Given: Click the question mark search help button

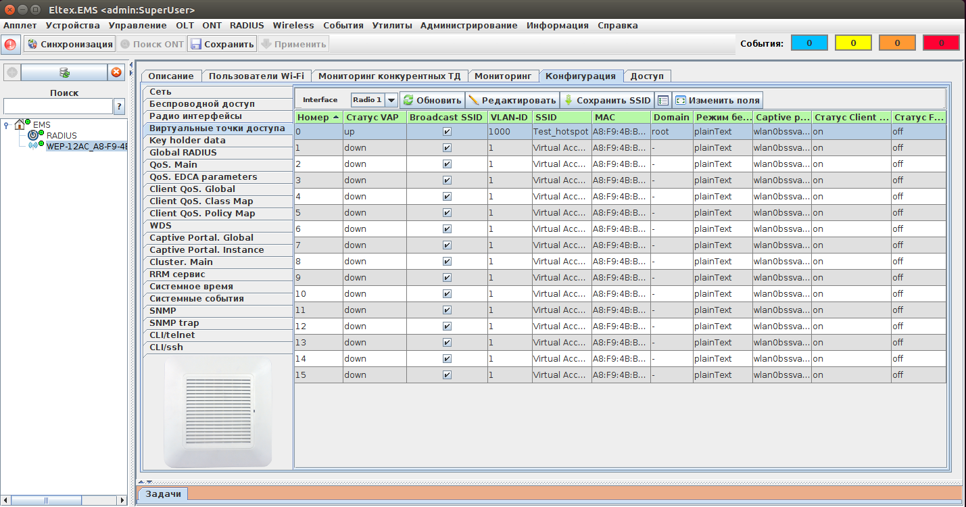Looking at the screenshot, I should tap(120, 106).
